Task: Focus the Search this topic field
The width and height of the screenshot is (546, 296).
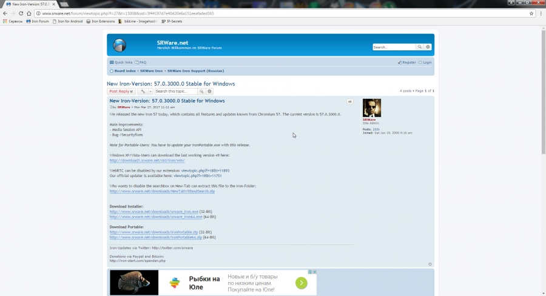Action: point(176,91)
